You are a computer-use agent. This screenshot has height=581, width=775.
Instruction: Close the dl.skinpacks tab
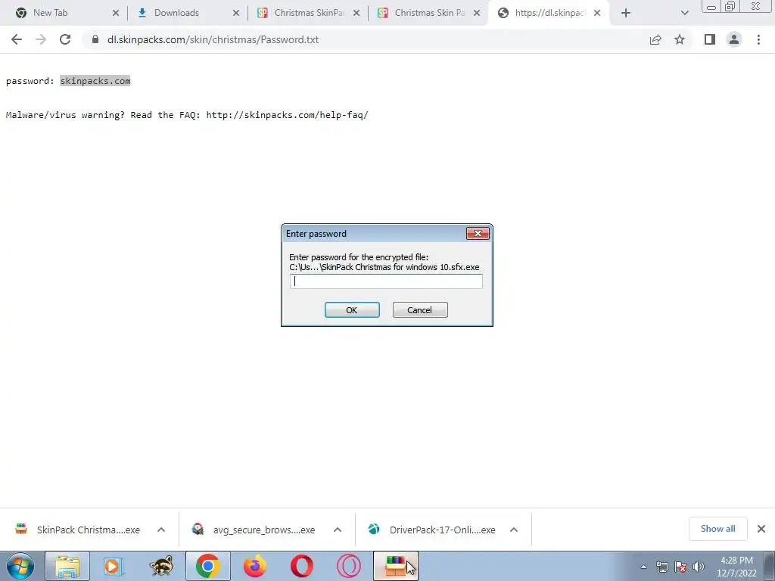pos(597,14)
